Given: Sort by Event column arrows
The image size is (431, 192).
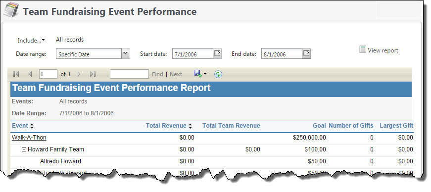Looking at the screenshot, I should [x=32, y=126].
